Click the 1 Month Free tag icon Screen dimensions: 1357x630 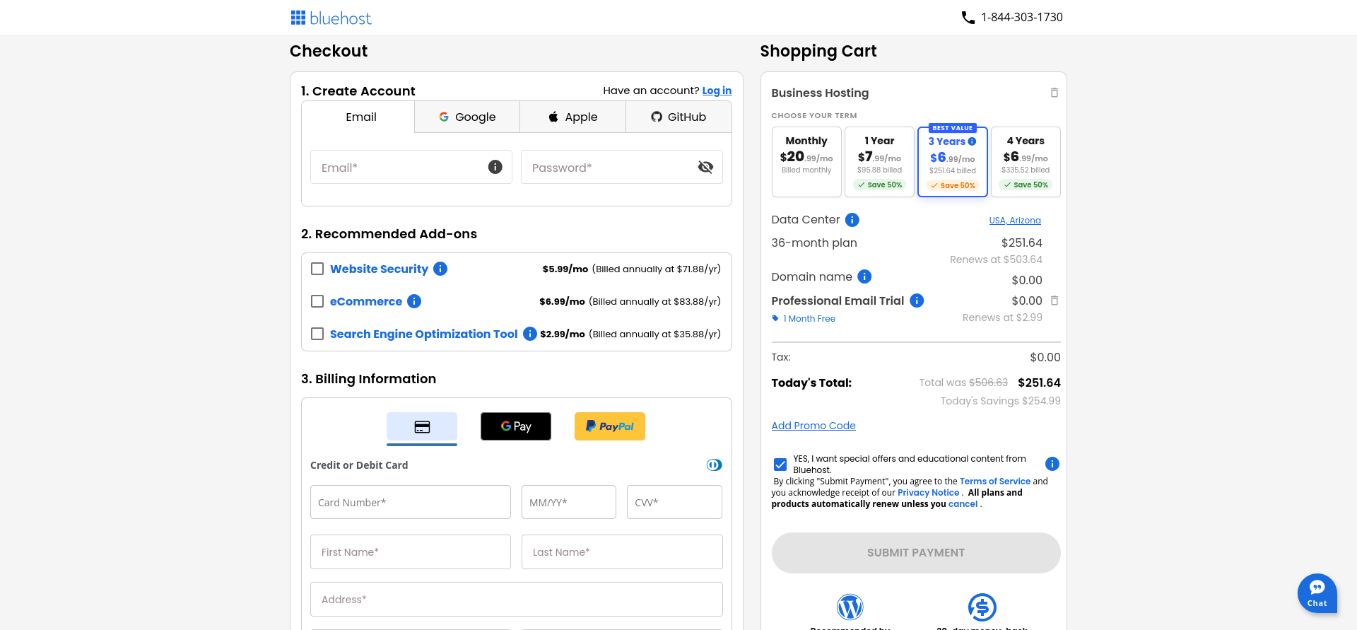click(775, 318)
